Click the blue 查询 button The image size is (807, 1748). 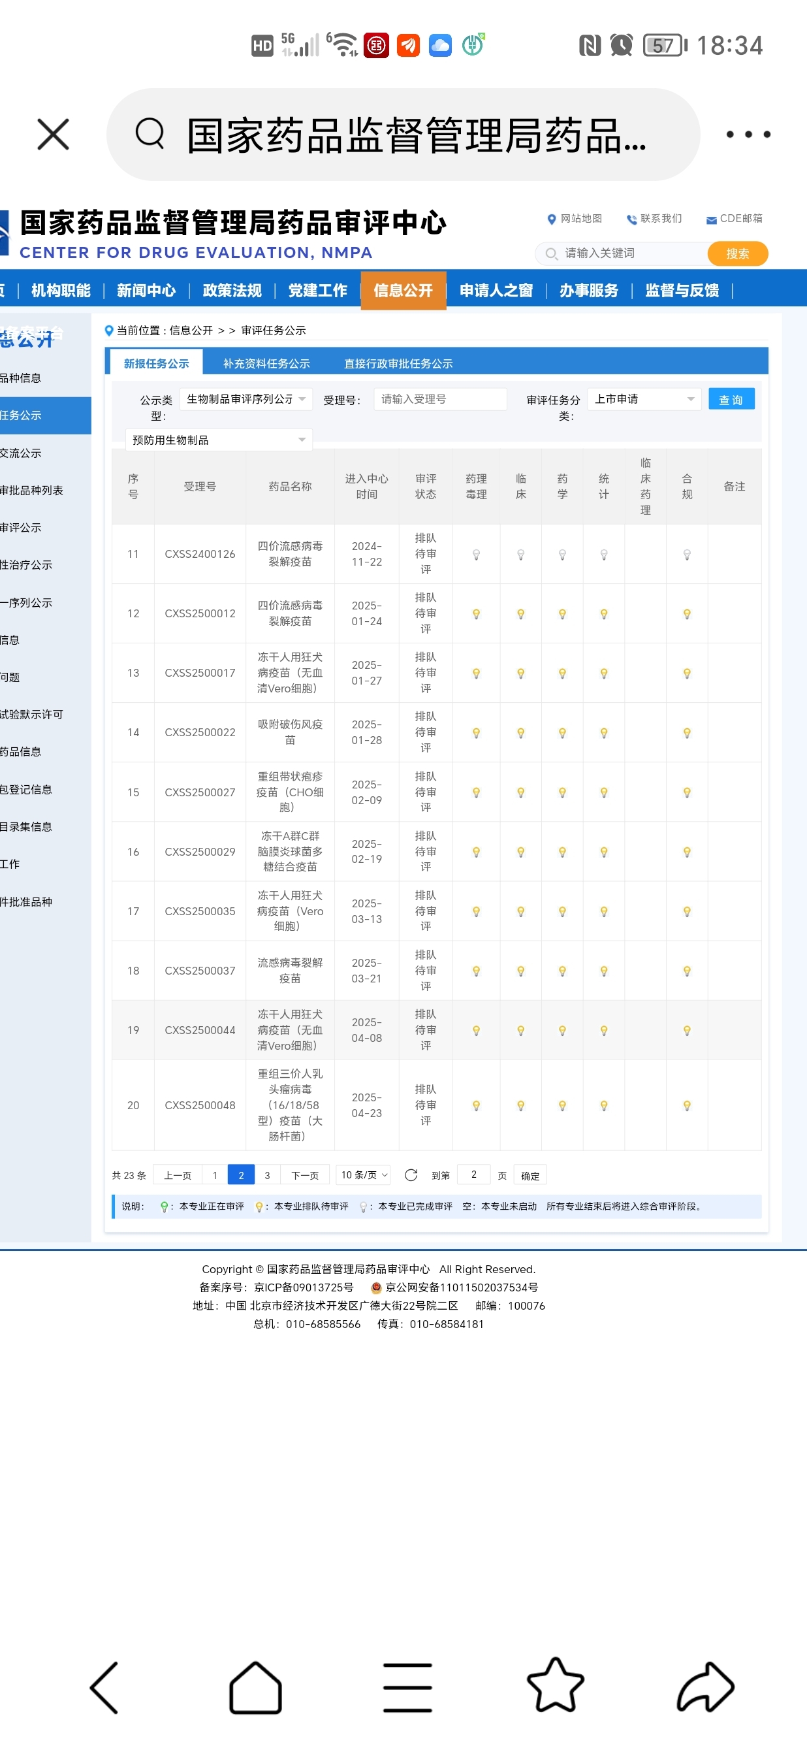tap(731, 399)
